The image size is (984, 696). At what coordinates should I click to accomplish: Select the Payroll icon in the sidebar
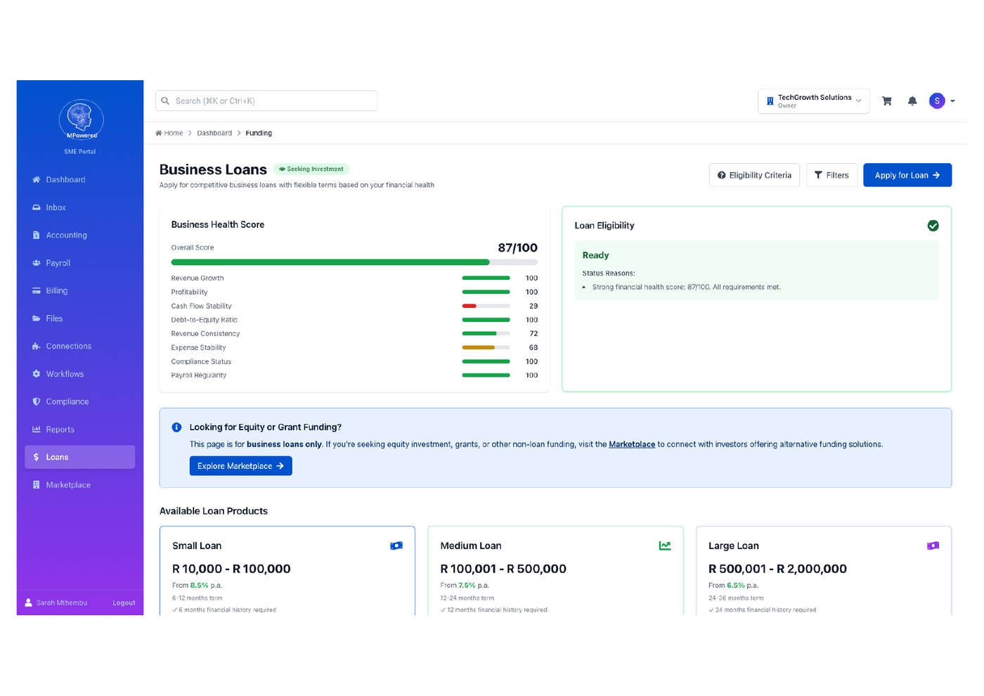(x=36, y=263)
